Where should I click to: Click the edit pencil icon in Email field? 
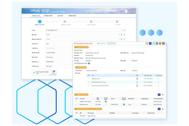124,30
